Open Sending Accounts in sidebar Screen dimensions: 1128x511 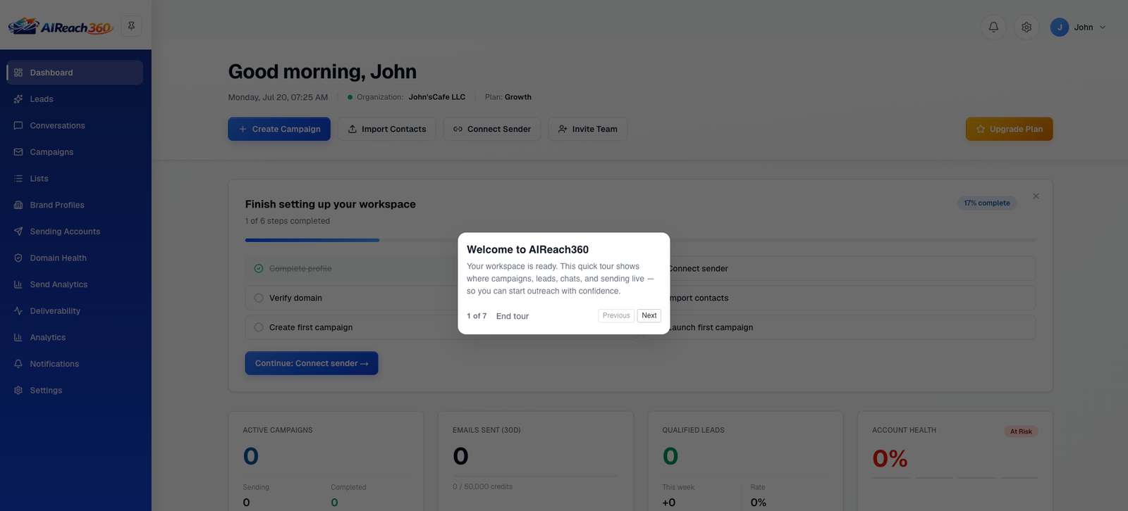(75, 232)
